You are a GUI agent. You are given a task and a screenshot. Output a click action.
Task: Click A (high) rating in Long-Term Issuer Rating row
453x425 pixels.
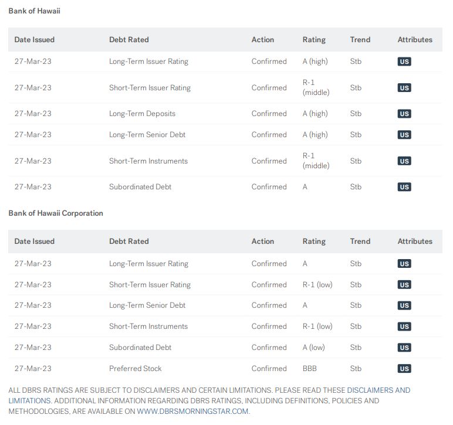(x=315, y=62)
